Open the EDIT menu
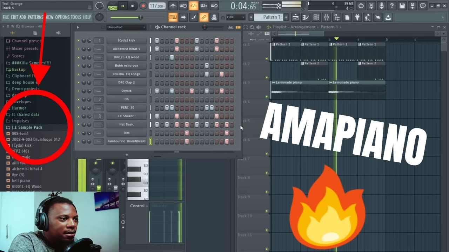Viewport: 449px width, 252px height. coord(14,17)
